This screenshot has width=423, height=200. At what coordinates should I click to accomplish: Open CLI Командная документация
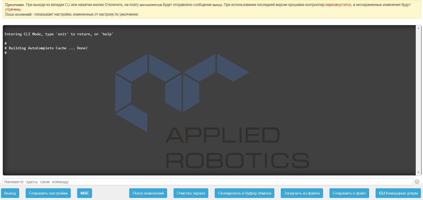(398, 193)
